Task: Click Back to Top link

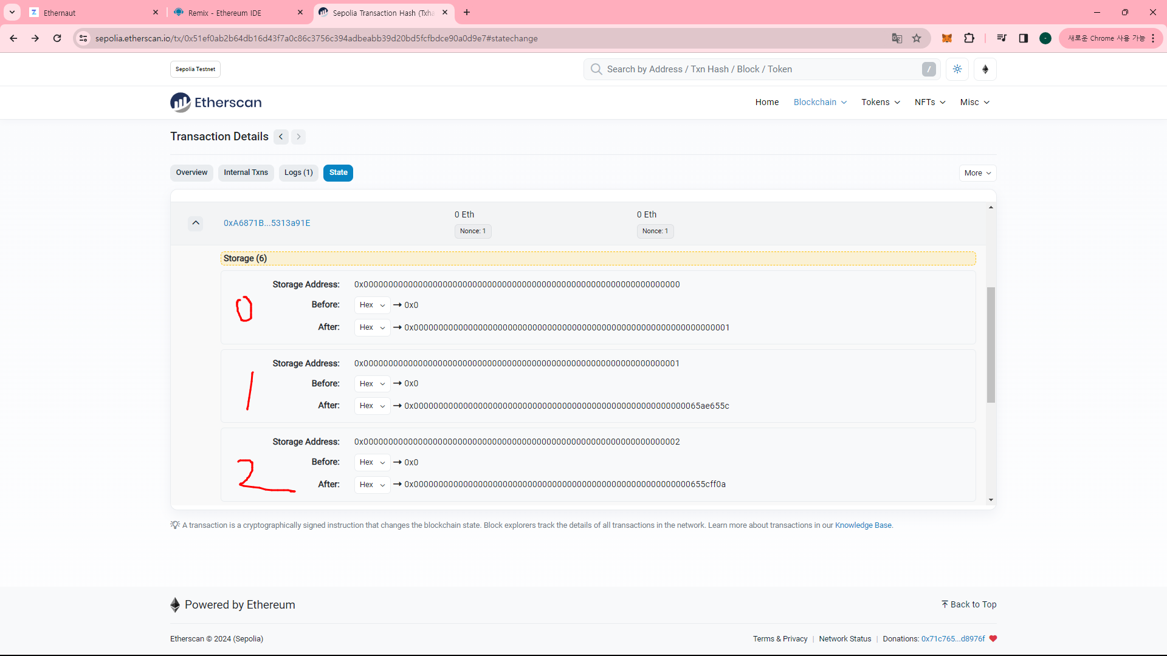Action: tap(969, 604)
